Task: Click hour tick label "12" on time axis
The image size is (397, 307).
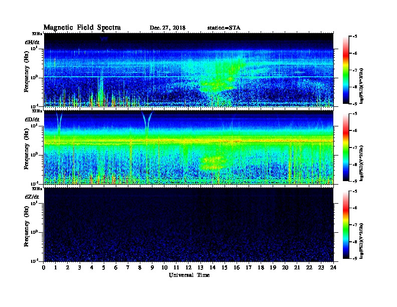Action: 188,267
